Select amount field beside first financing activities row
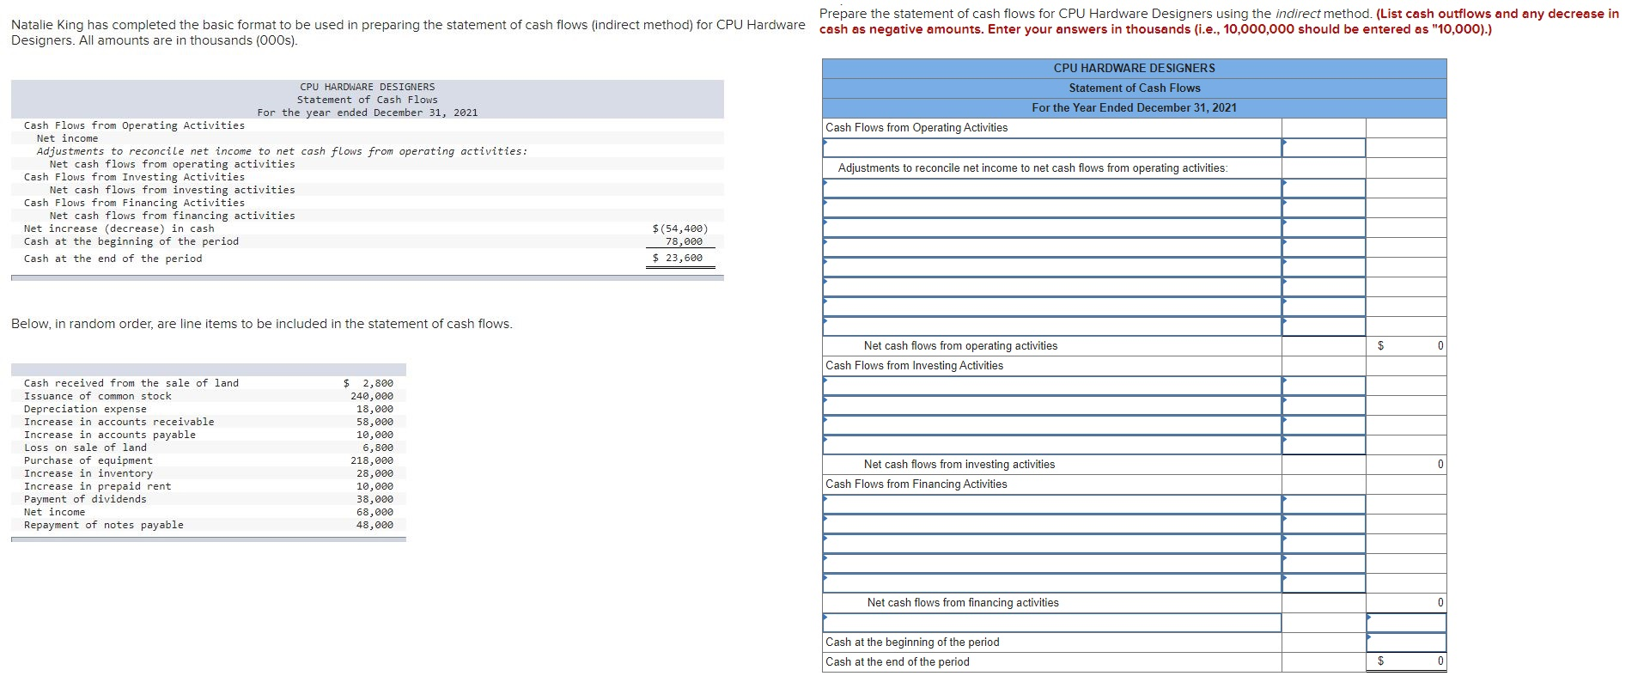The image size is (1644, 676). [1324, 504]
